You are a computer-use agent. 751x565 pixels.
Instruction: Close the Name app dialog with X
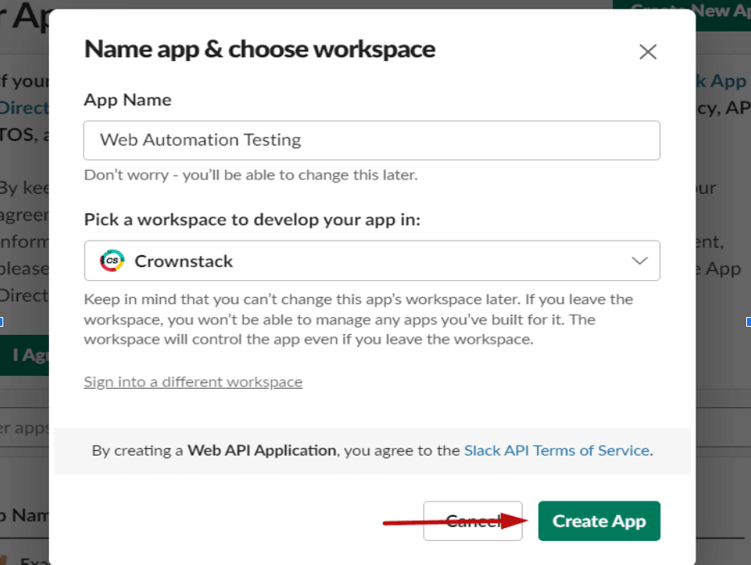[x=647, y=52]
